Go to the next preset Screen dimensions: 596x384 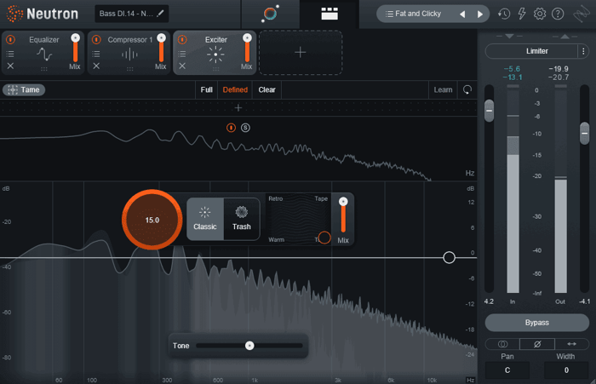point(480,14)
